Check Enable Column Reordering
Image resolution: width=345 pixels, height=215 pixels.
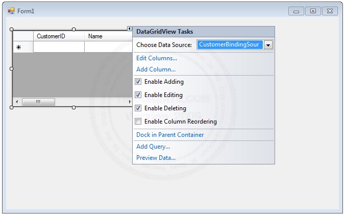138,122
